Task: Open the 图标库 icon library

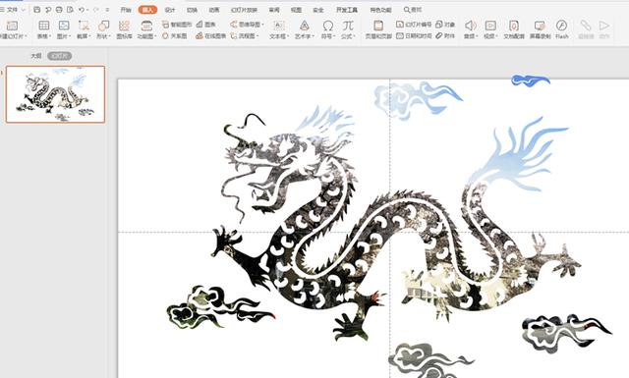Action: pos(125,29)
